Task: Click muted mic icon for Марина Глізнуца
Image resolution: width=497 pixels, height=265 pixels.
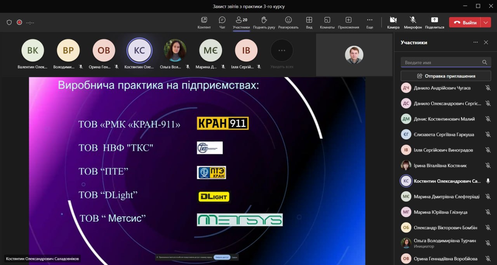Action: coord(488,212)
